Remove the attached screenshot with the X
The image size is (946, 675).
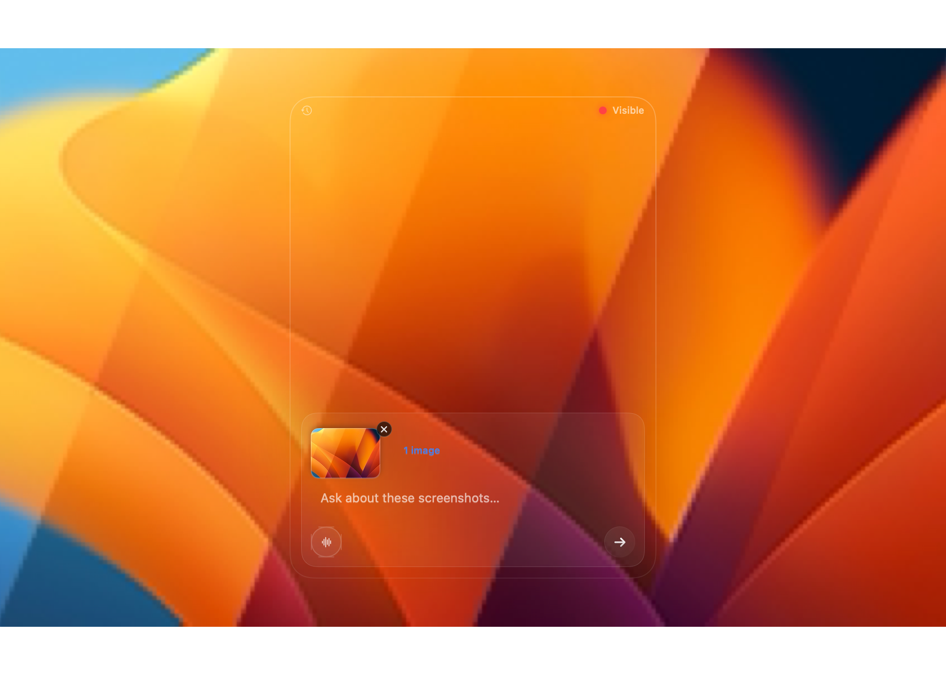coord(384,429)
